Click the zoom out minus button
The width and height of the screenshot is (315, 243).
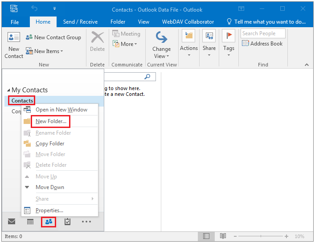(x=235, y=236)
